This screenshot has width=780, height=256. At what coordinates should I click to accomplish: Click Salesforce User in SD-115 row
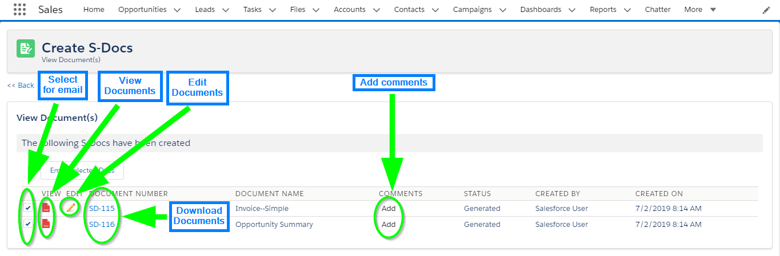click(x=562, y=208)
